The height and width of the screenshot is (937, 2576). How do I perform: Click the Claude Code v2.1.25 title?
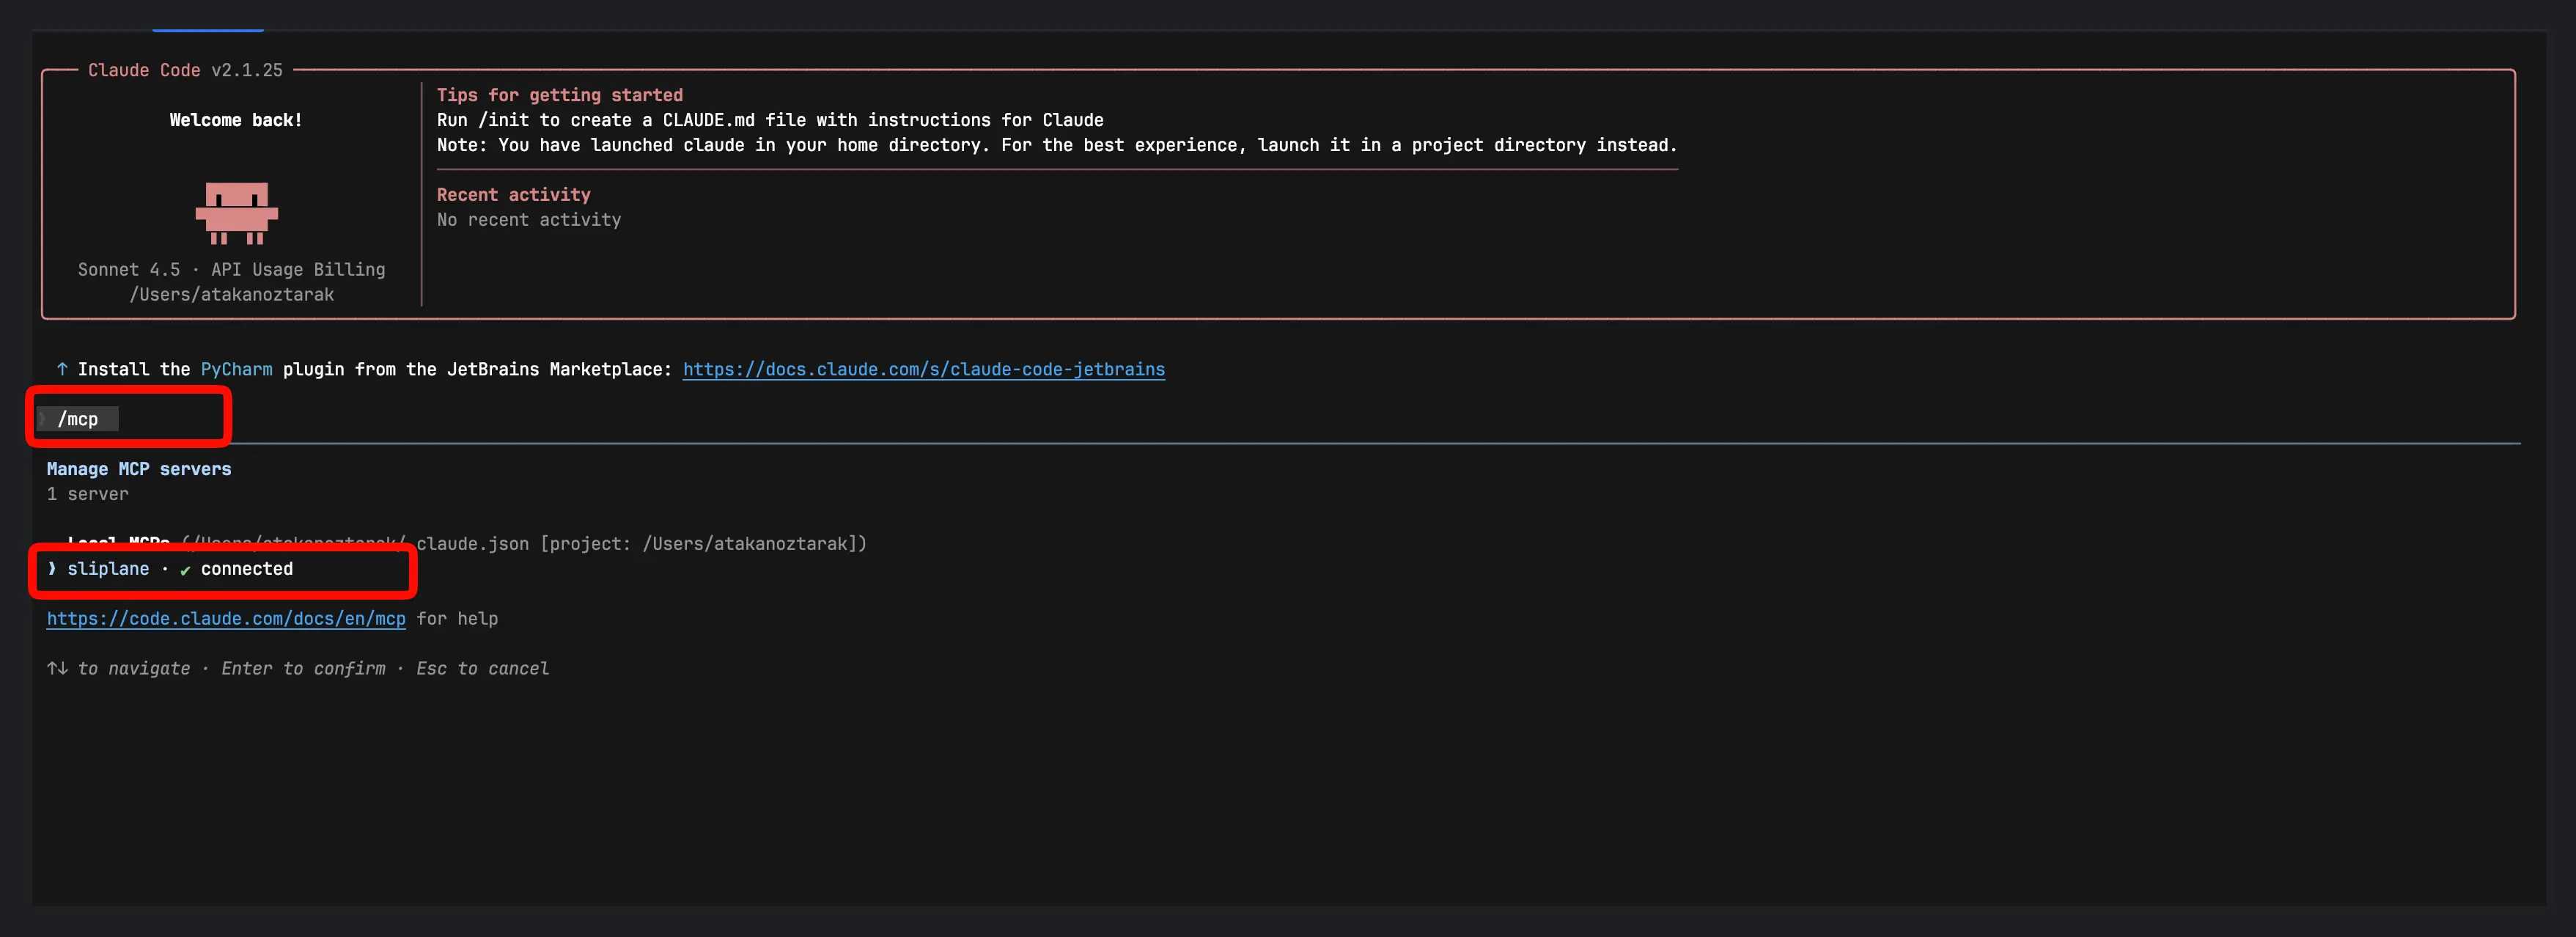(185, 70)
